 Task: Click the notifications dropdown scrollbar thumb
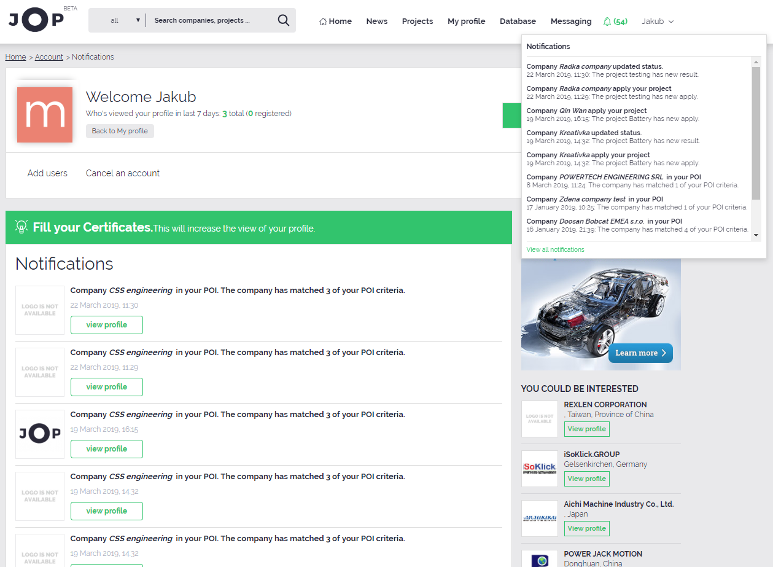coord(756,133)
